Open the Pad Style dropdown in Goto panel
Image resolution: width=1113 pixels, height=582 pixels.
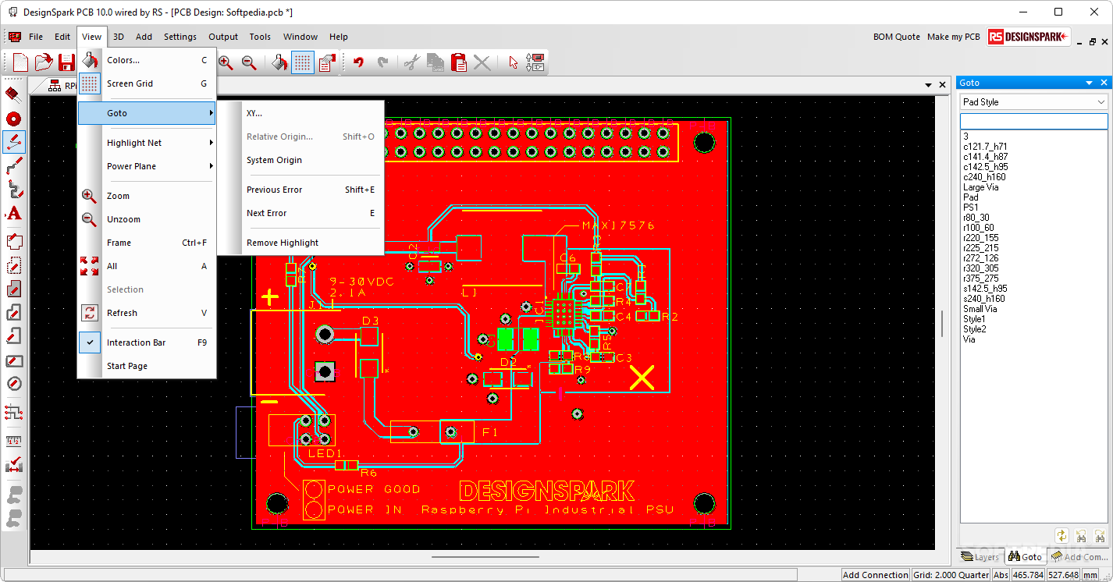[x=1033, y=102]
